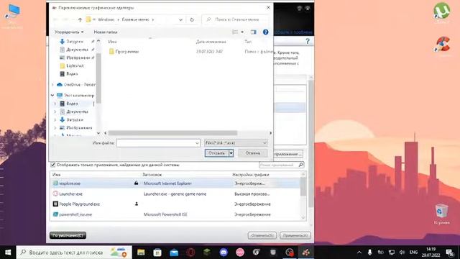Launch File Explorer from taskbar

(141, 253)
